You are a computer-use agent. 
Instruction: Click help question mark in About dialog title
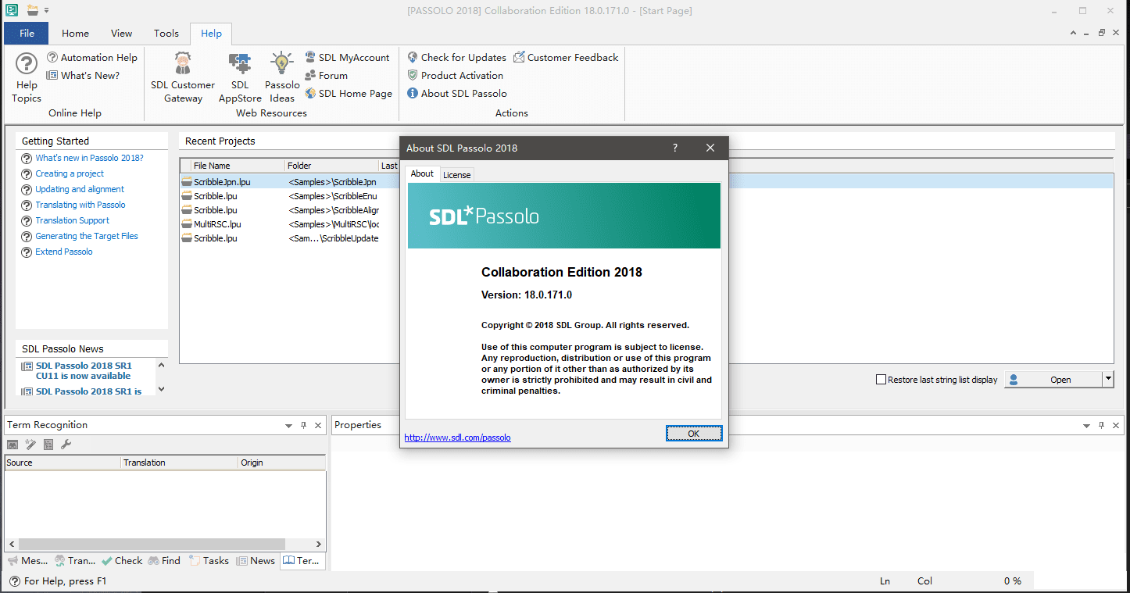(x=675, y=148)
